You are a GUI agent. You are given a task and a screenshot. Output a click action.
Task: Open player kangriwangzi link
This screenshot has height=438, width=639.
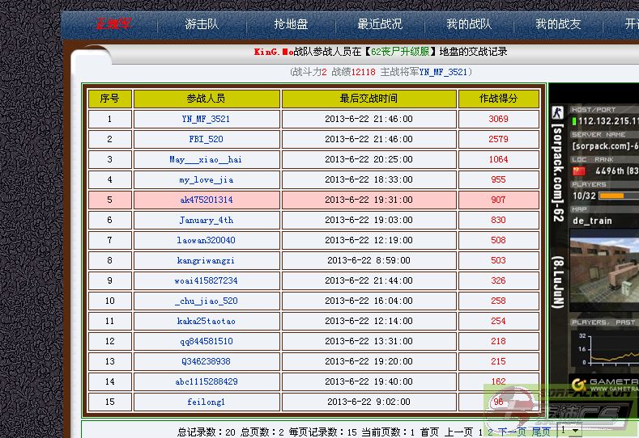point(206,260)
